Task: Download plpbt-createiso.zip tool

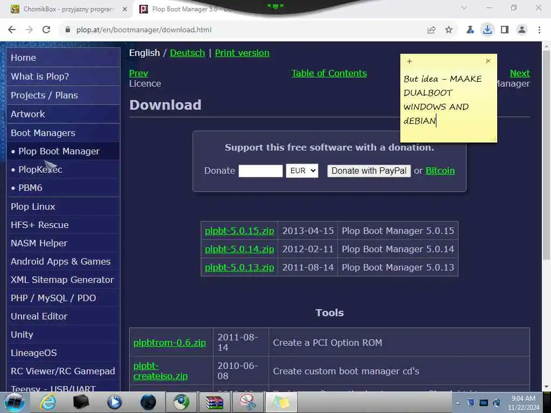Action: pos(160,371)
